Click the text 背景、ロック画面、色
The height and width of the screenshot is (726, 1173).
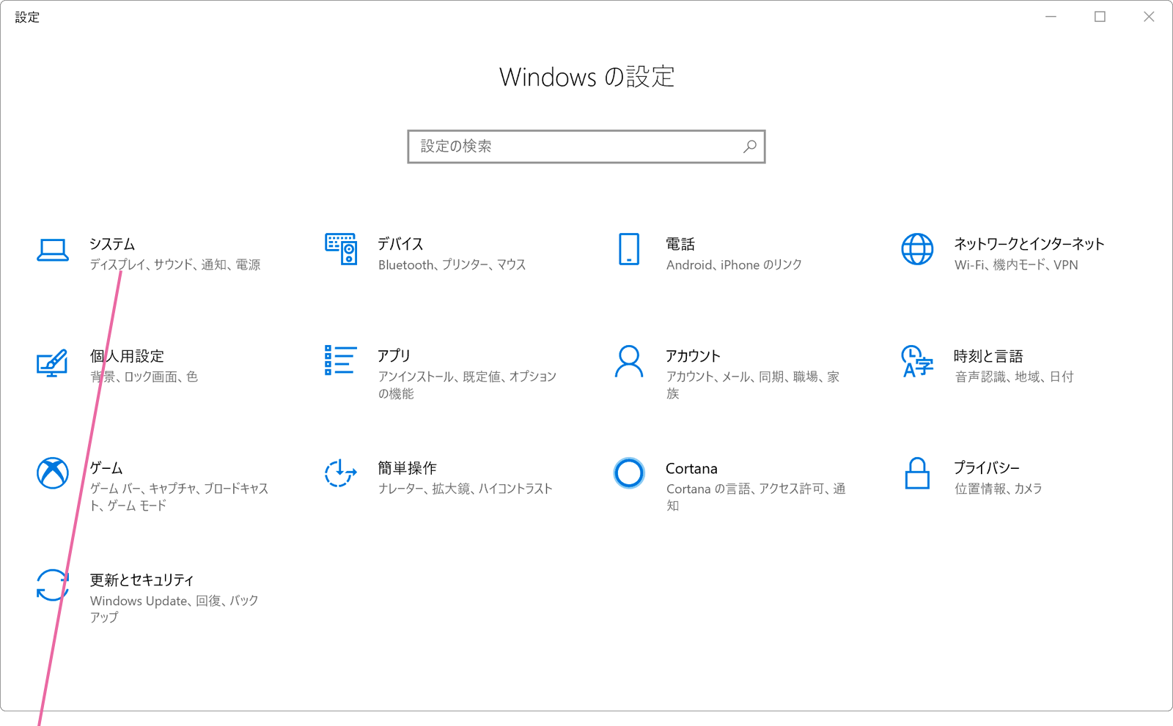[144, 377]
